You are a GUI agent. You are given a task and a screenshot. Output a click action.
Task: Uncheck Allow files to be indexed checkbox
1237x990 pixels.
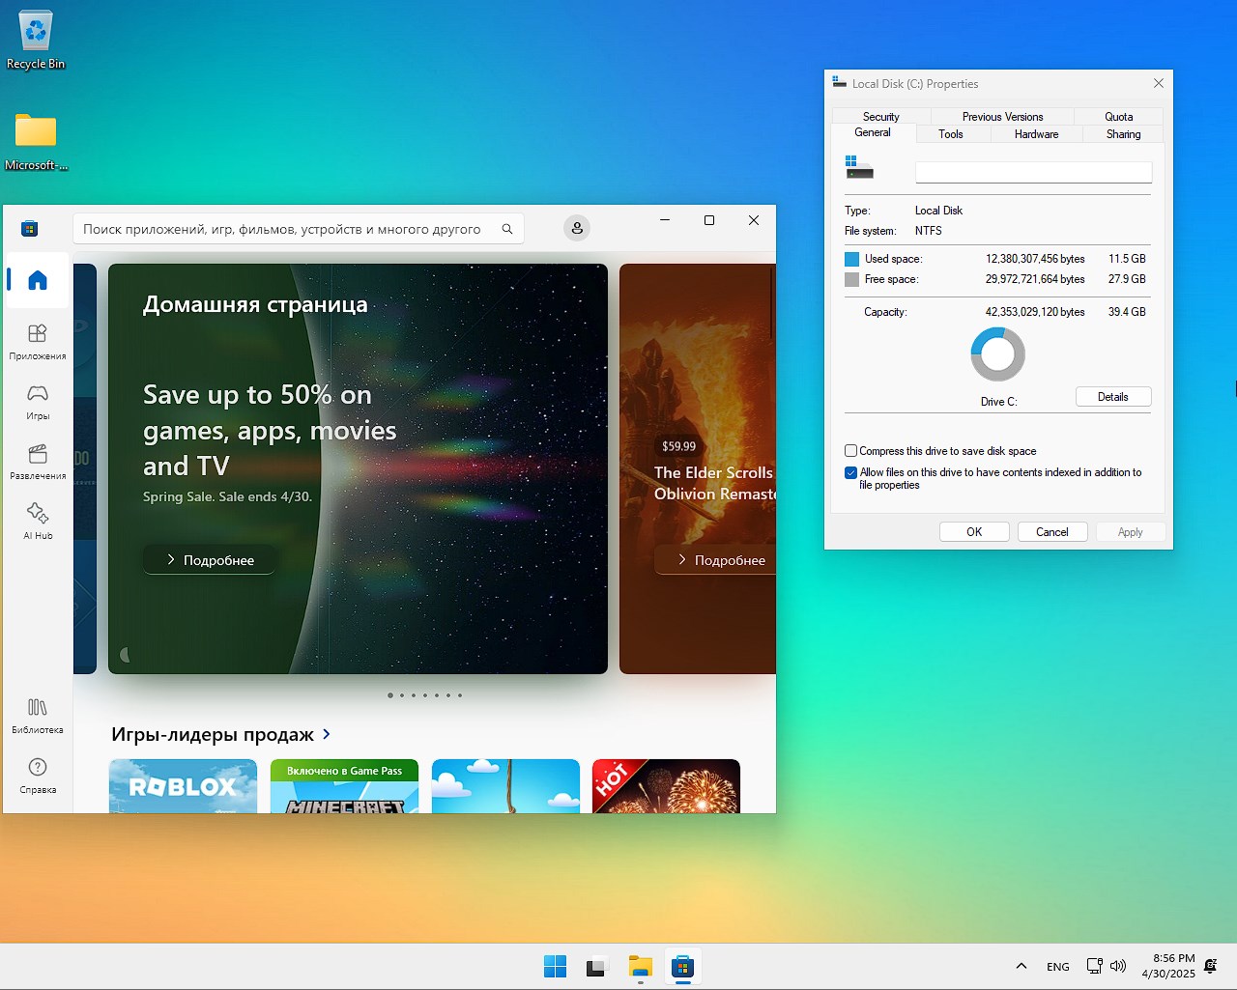pos(850,472)
